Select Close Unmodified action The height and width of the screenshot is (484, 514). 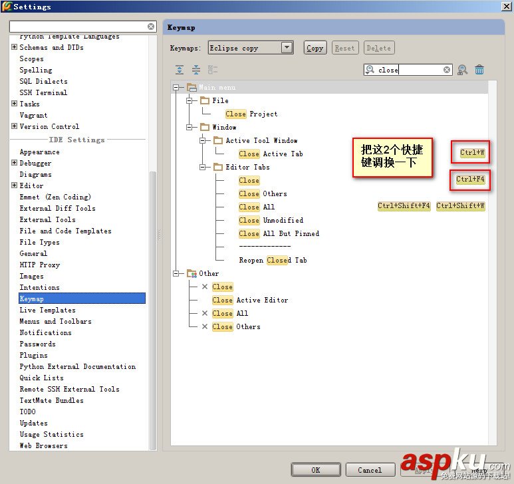coord(271,220)
